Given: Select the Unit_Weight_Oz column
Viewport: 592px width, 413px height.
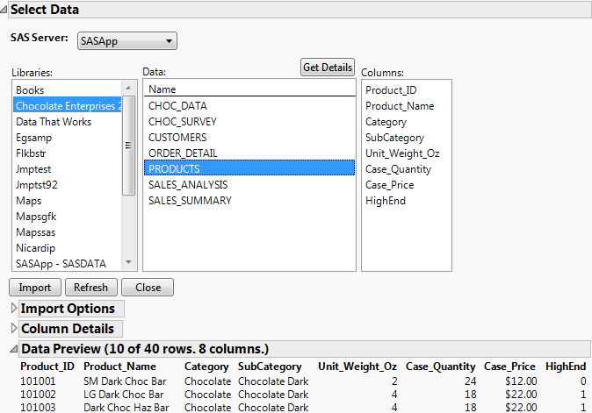Looking at the screenshot, I should tap(401, 153).
